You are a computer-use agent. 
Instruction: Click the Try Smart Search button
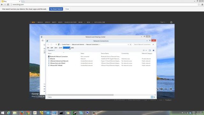click(x=56, y=9)
